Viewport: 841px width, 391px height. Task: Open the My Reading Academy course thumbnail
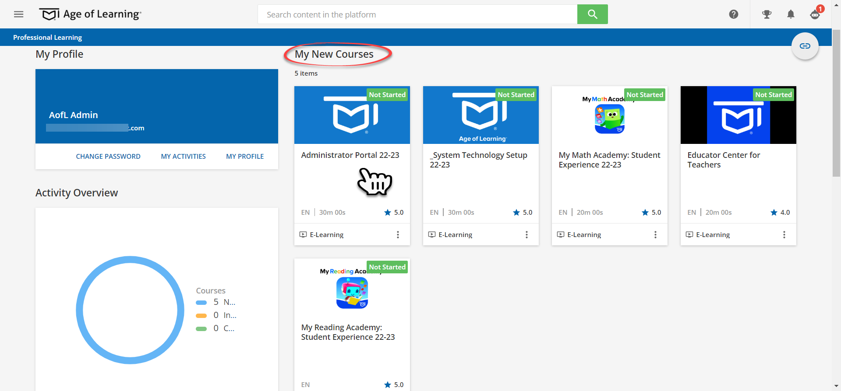[352, 287]
